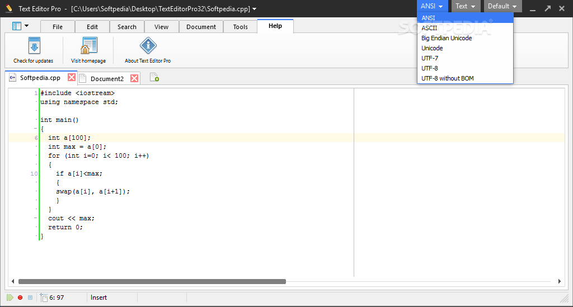Collapse the main() code fold marker
573x307 pixels.
click(36, 129)
